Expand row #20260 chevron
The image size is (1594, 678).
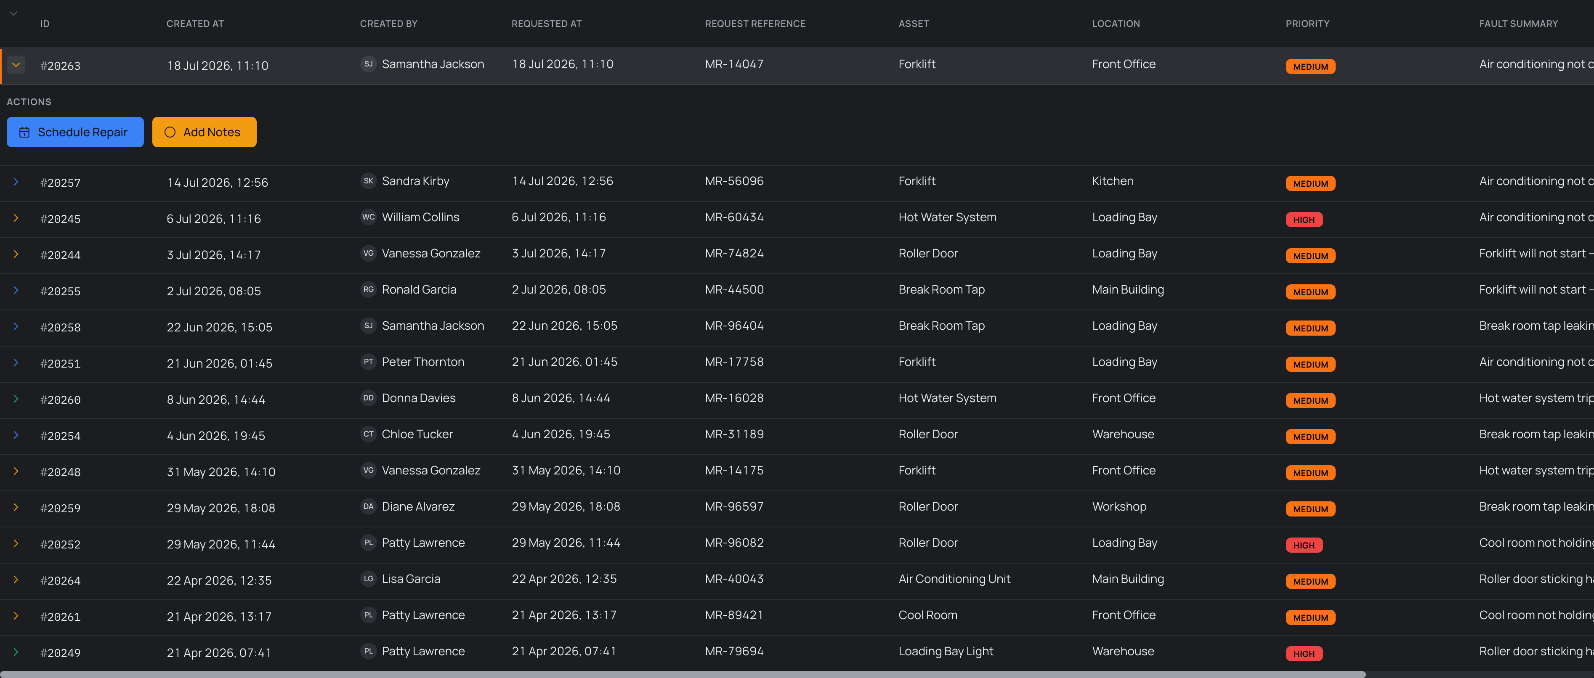(16, 399)
